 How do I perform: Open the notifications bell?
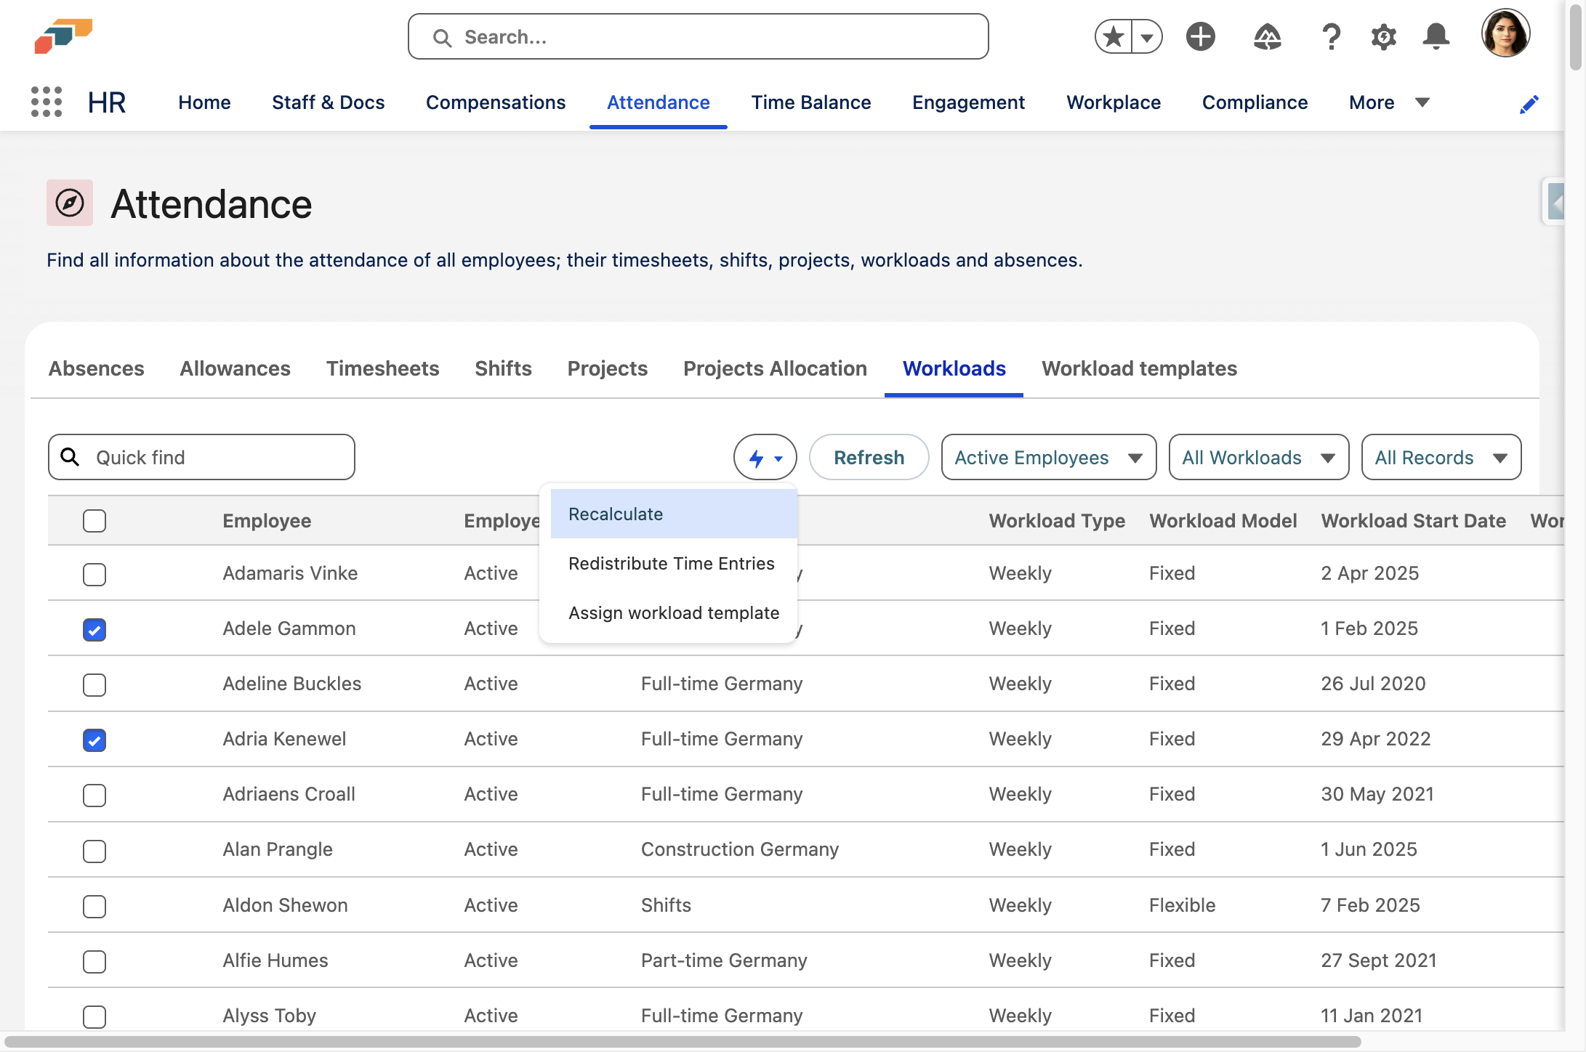pyautogui.click(x=1436, y=36)
